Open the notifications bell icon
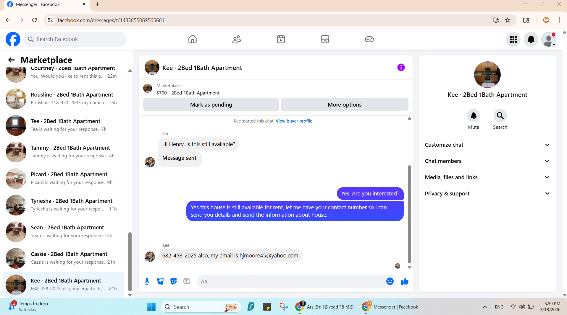The image size is (567, 315). click(531, 39)
